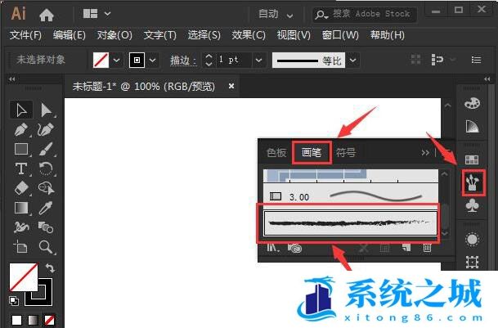Select the Eraser tool
The height and width of the screenshot is (328, 498).
[x=21, y=188]
